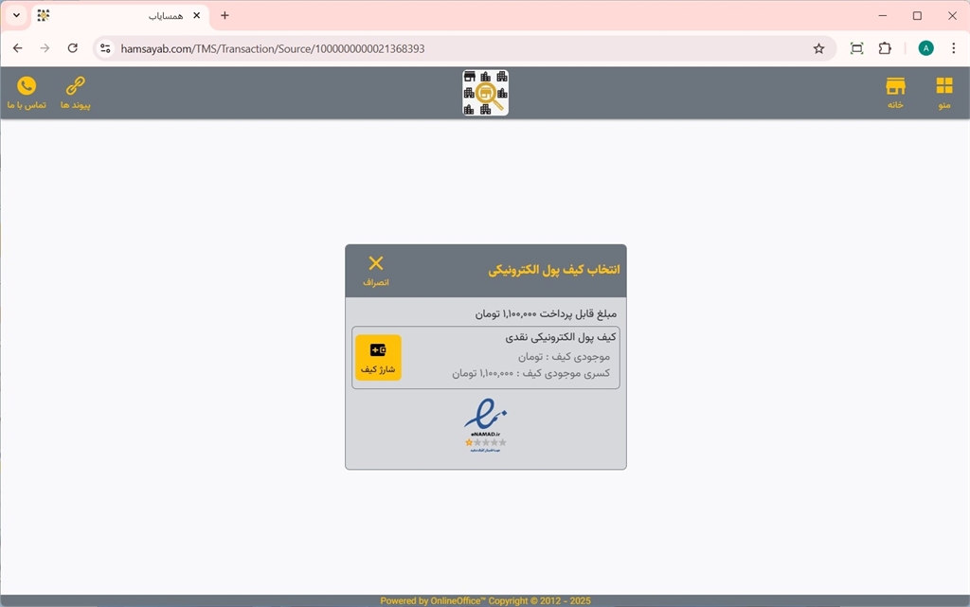Reload the current page
Screen dimensions: 970x607
pos(73,48)
